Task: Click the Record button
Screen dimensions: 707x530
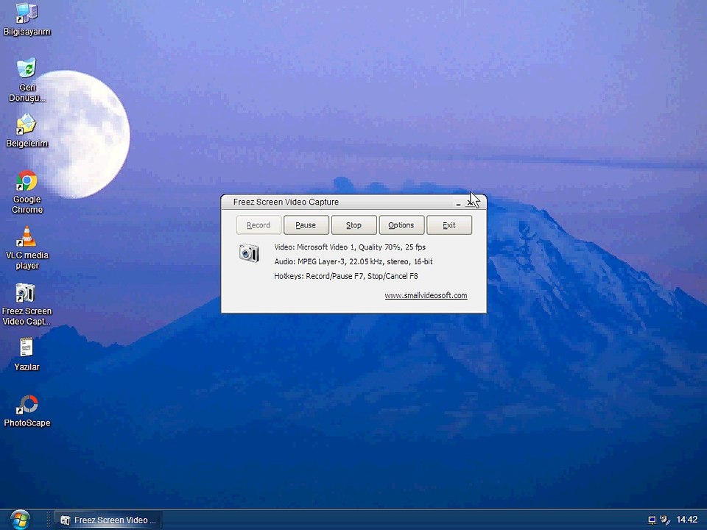Action: pos(258,225)
